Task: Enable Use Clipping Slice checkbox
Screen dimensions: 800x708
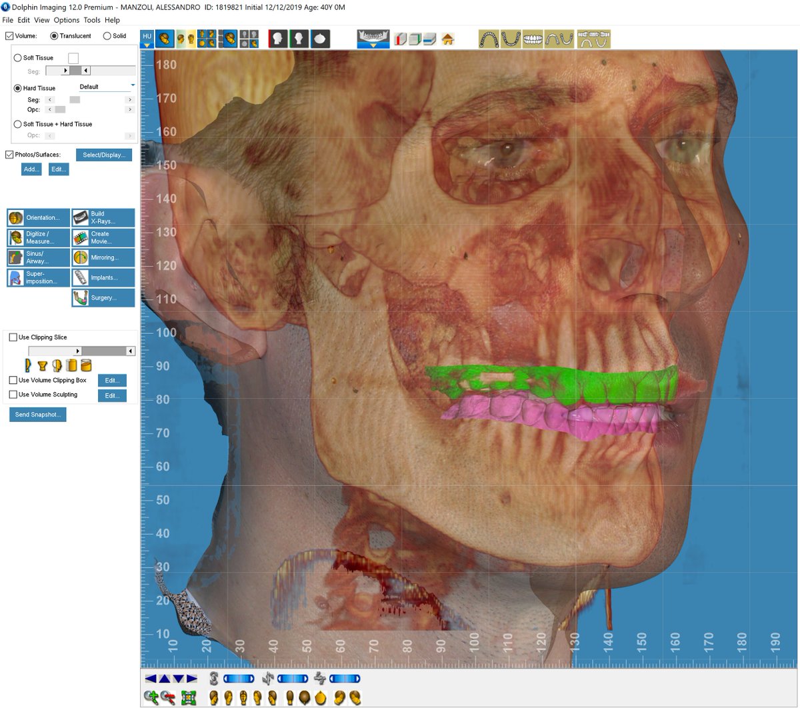Action: tap(13, 337)
